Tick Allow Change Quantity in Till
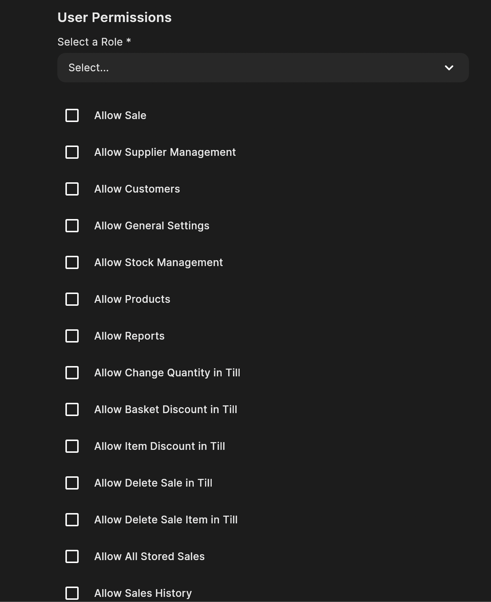The image size is (491, 602). 72,373
